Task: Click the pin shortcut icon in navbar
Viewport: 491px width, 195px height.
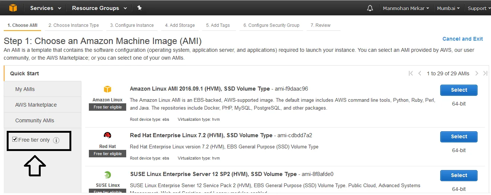Action: pyautogui.click(x=139, y=8)
